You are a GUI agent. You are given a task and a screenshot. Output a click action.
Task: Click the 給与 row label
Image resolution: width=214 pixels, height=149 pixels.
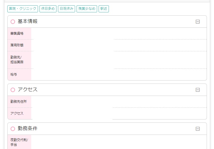click(14, 74)
